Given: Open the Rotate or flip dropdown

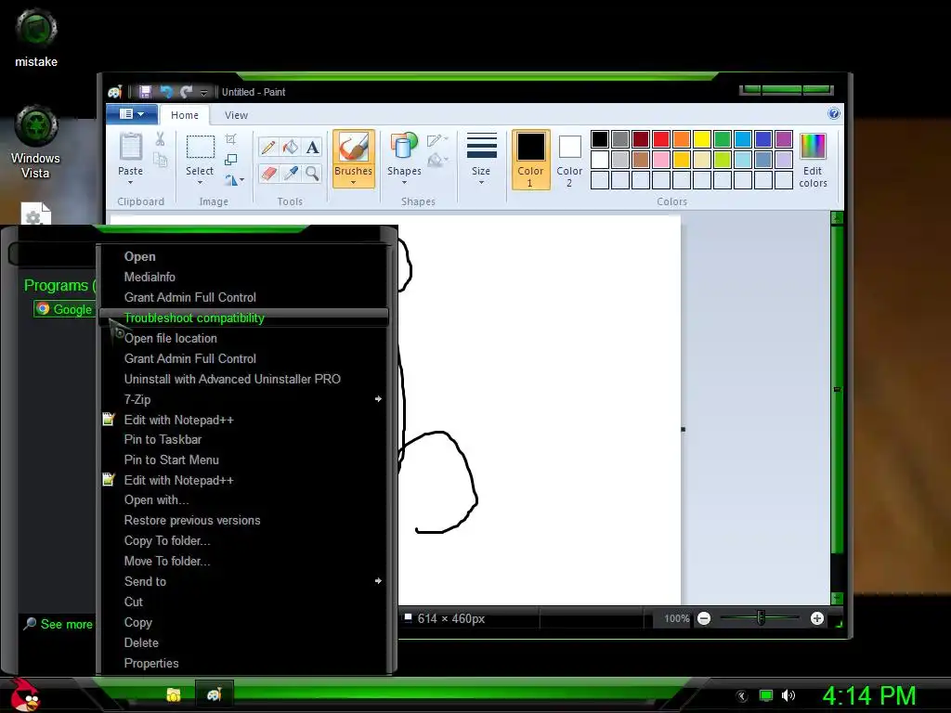Looking at the screenshot, I should (x=234, y=180).
